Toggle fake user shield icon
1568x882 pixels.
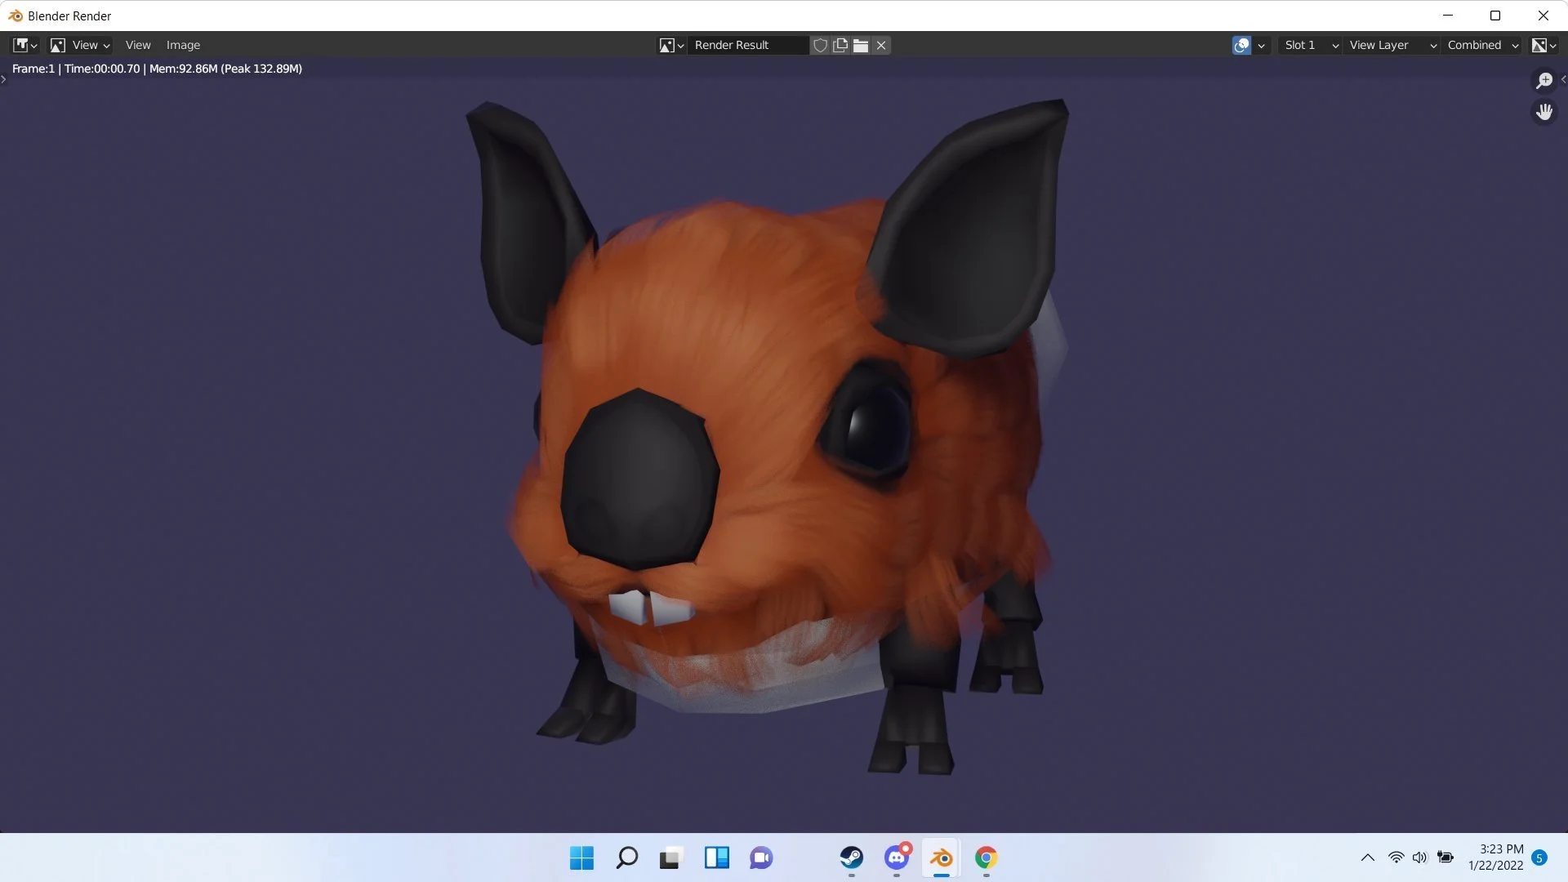pyautogui.click(x=820, y=45)
